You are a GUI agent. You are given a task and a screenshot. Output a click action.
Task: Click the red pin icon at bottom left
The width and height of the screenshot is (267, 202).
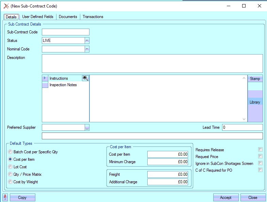tap(5, 197)
